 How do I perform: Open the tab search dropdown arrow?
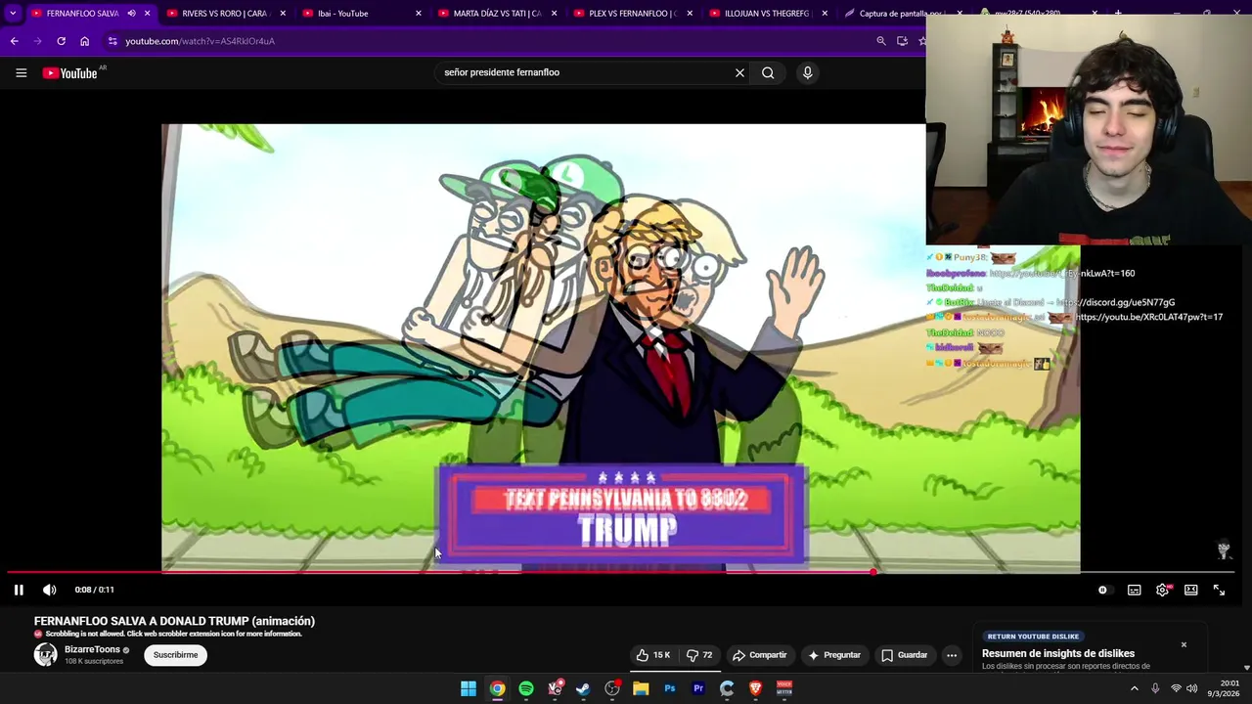13,14
